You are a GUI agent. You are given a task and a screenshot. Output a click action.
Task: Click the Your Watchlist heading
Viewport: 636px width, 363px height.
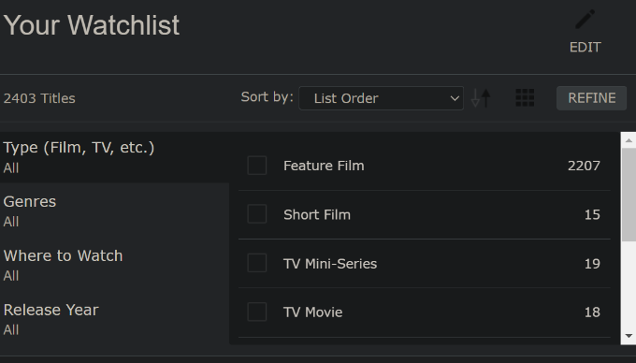(x=92, y=25)
